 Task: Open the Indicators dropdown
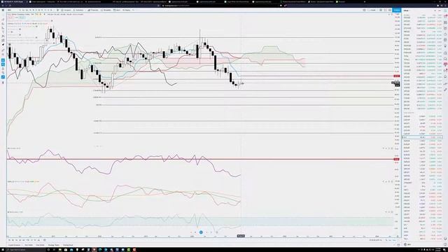click(x=78, y=10)
